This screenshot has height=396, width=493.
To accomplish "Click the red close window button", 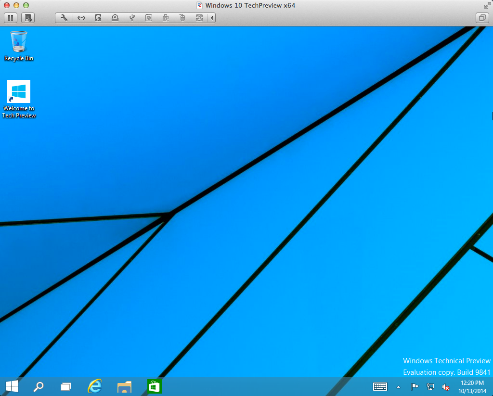I will coord(7,5).
